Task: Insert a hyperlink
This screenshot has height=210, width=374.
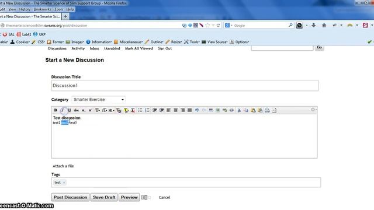Action: point(224,110)
